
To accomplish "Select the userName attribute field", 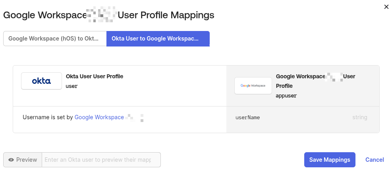I will [247, 118].
